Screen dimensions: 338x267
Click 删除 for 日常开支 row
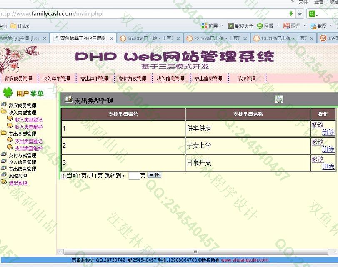point(328,166)
